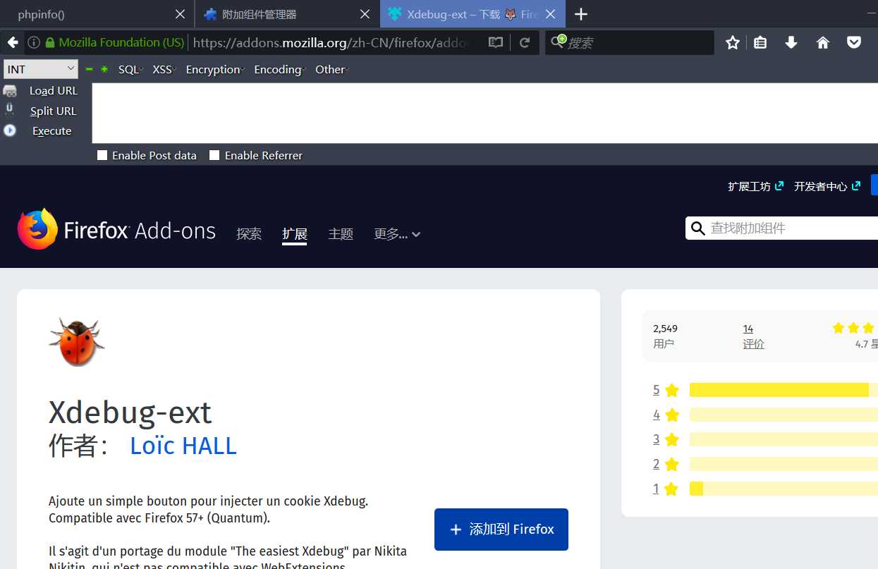The height and width of the screenshot is (569, 878).
Task: Open the INT type dropdown
Action: point(41,69)
